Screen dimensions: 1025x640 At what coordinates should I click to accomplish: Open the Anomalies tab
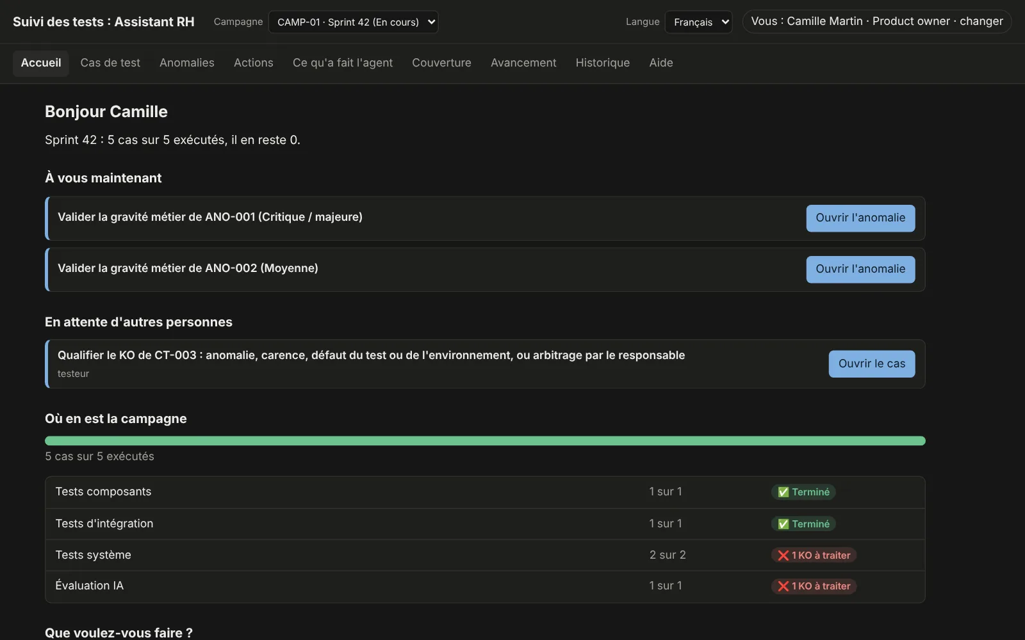pos(187,63)
